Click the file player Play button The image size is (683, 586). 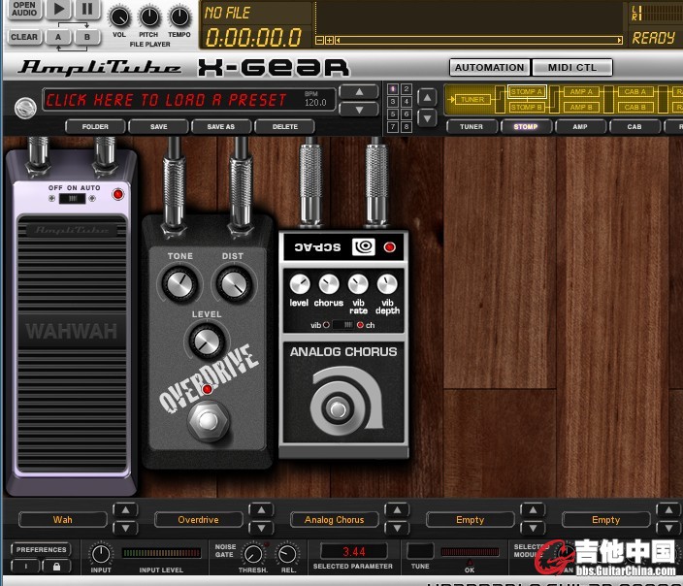pyautogui.click(x=59, y=9)
